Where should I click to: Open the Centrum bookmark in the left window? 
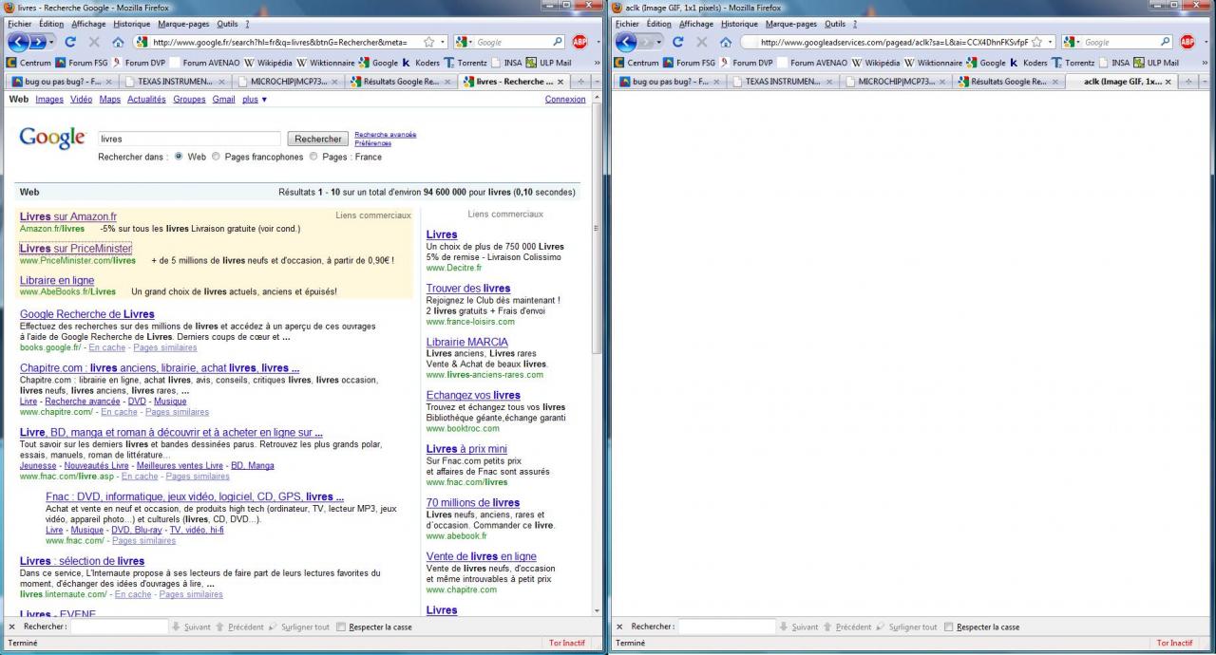pyautogui.click(x=28, y=63)
